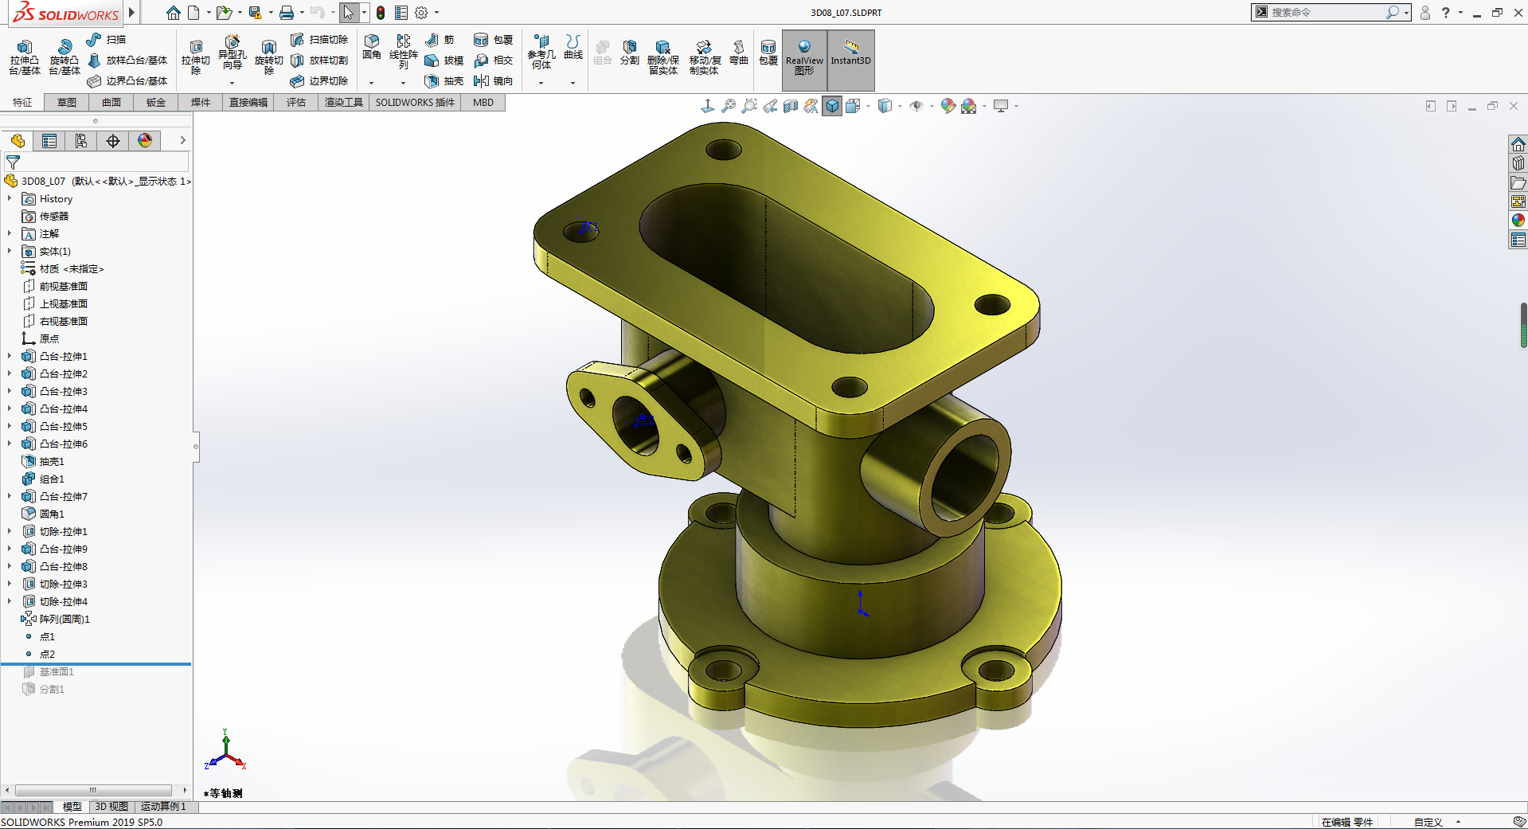Click the Section View icon
This screenshot has width=1528, height=829.
tap(791, 106)
